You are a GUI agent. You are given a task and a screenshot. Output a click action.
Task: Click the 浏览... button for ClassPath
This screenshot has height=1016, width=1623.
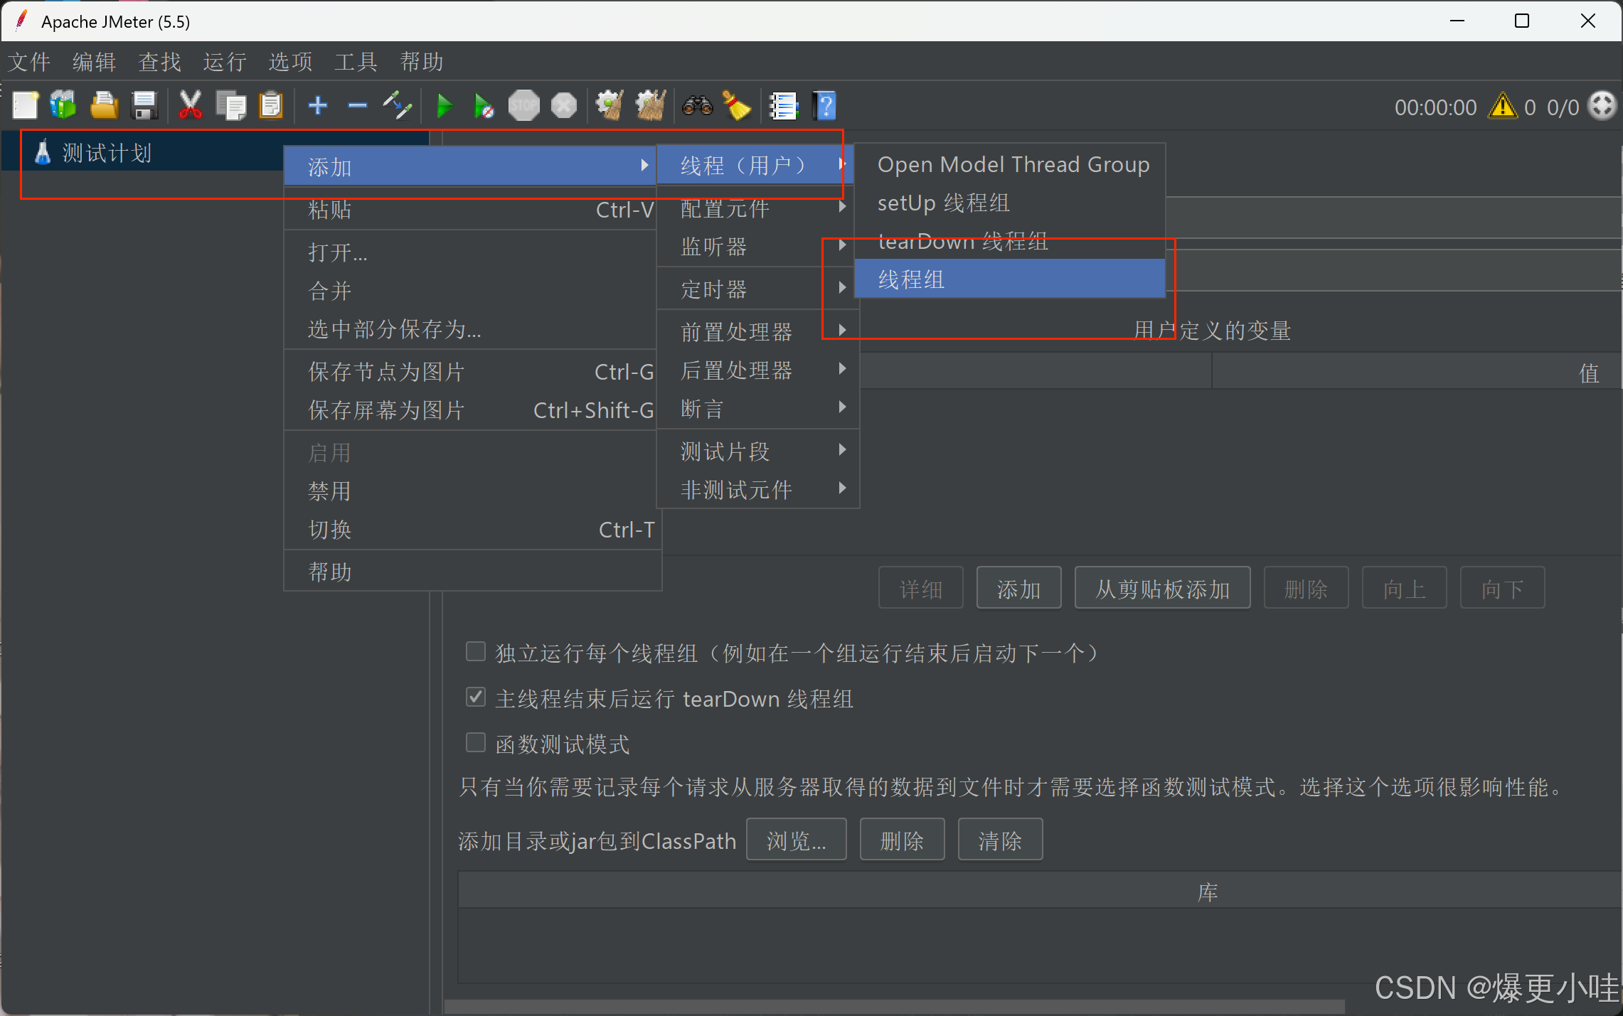(796, 840)
